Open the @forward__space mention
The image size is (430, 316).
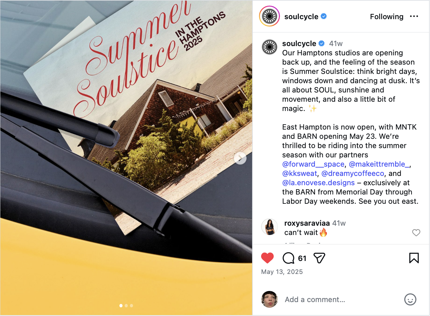313,164
